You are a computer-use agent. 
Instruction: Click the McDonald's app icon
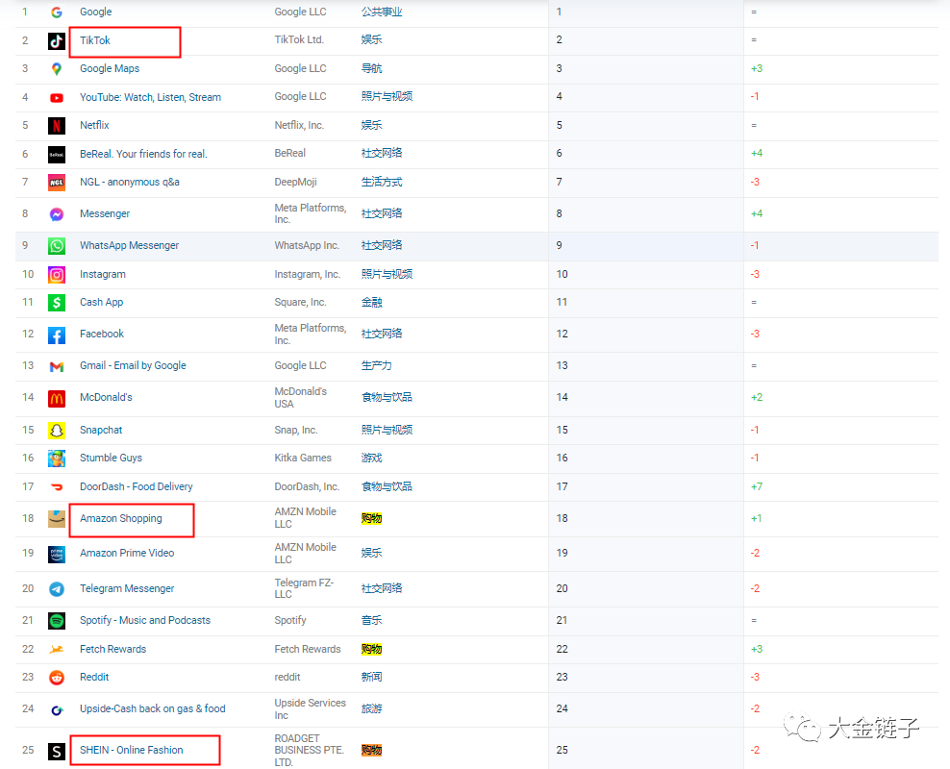pos(57,398)
